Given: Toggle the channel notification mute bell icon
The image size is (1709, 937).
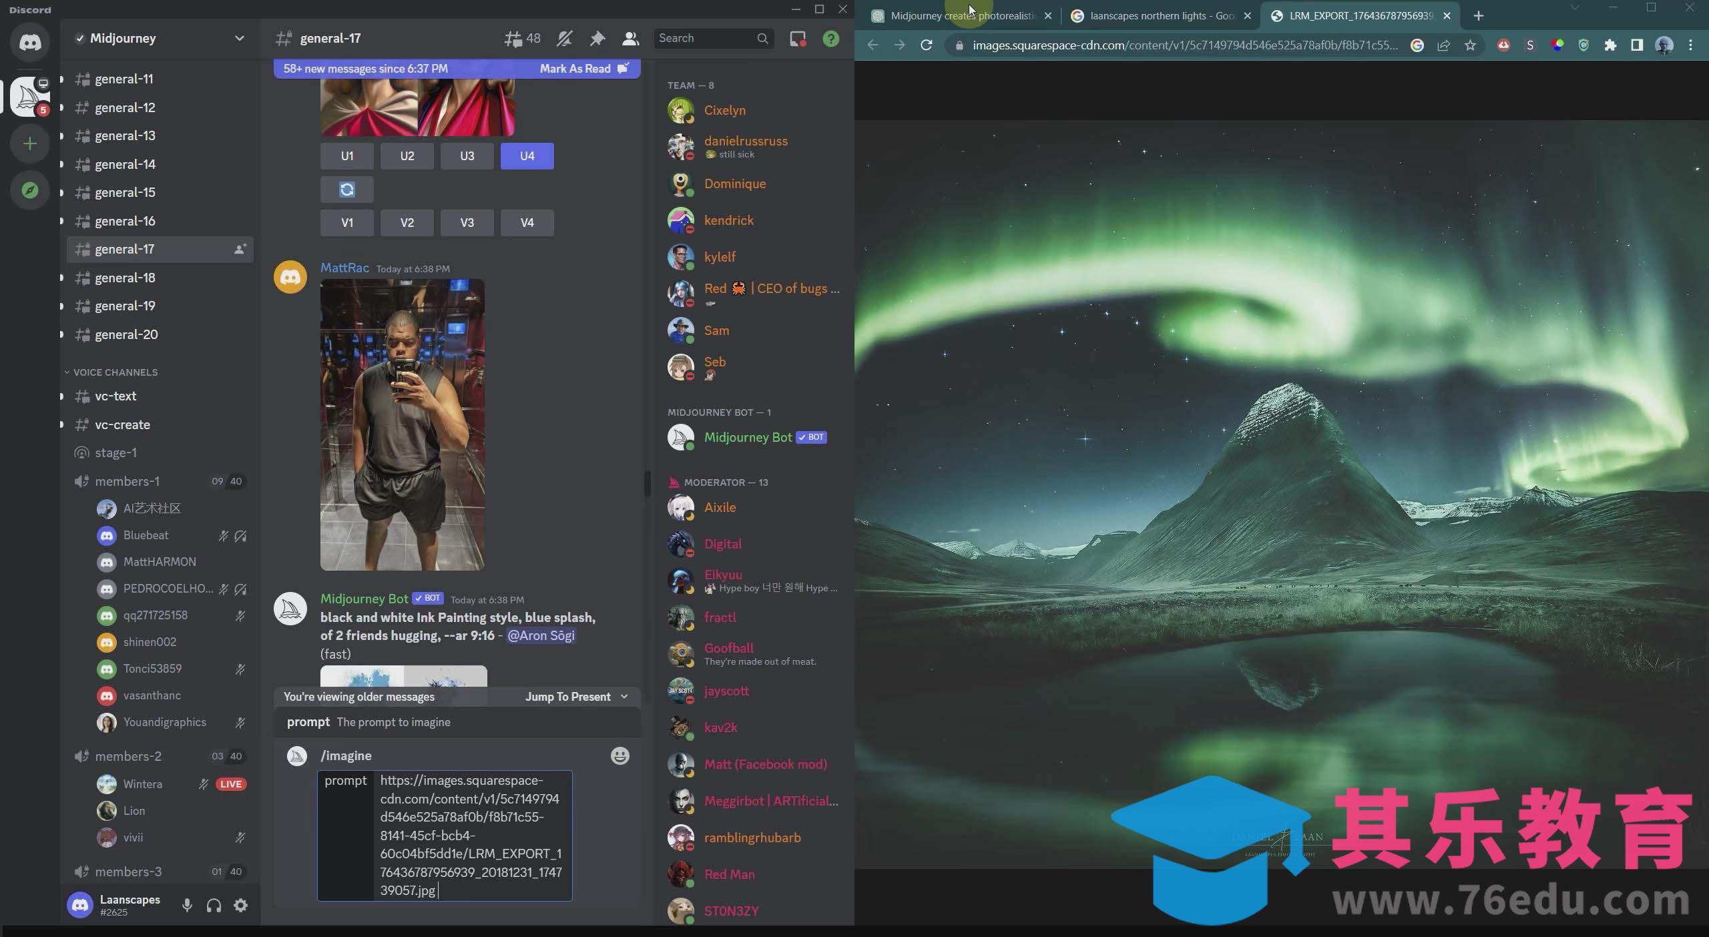Looking at the screenshot, I should (x=564, y=39).
